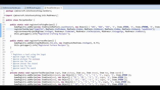
Task: Click the Java file icon on OreDictionaryHandler.java tab
Action: pos(1,8)
